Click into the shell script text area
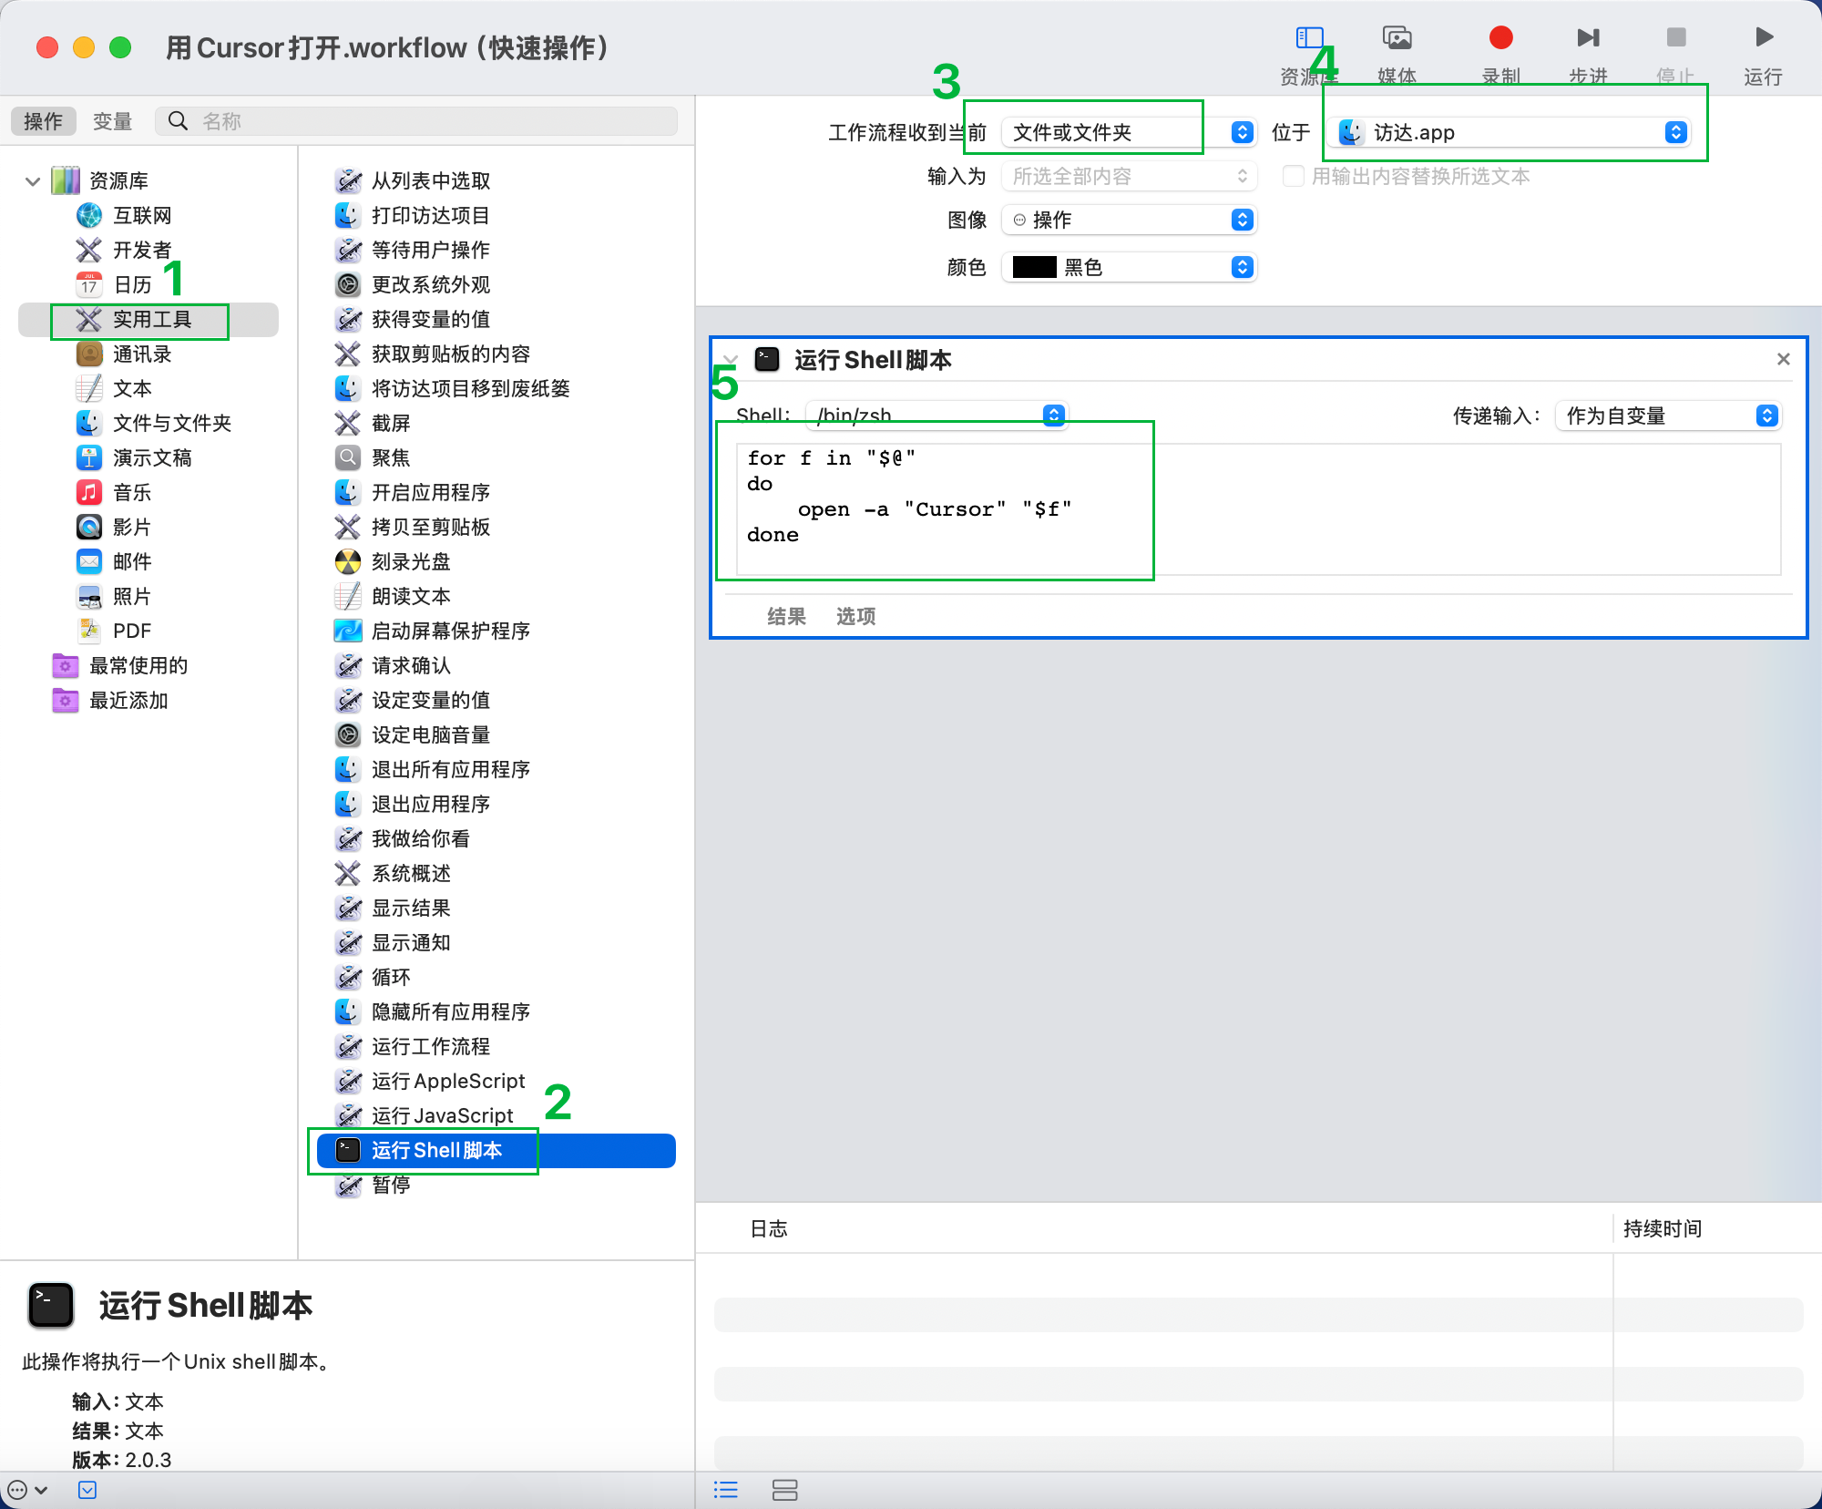 click(x=1258, y=509)
